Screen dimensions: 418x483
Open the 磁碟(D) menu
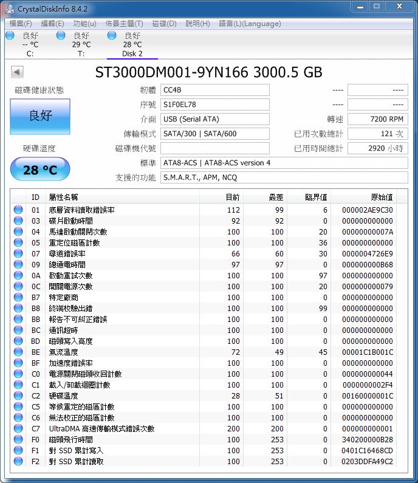click(165, 24)
